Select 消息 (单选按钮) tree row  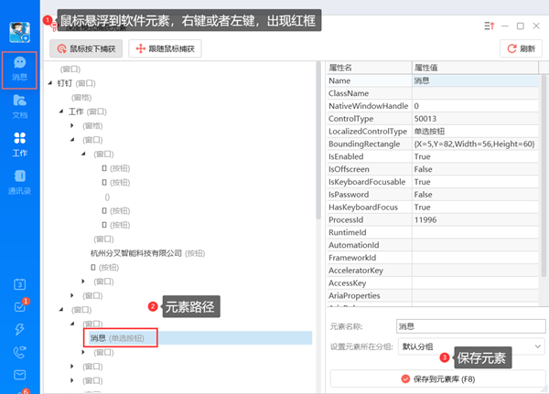pyautogui.click(x=200, y=338)
